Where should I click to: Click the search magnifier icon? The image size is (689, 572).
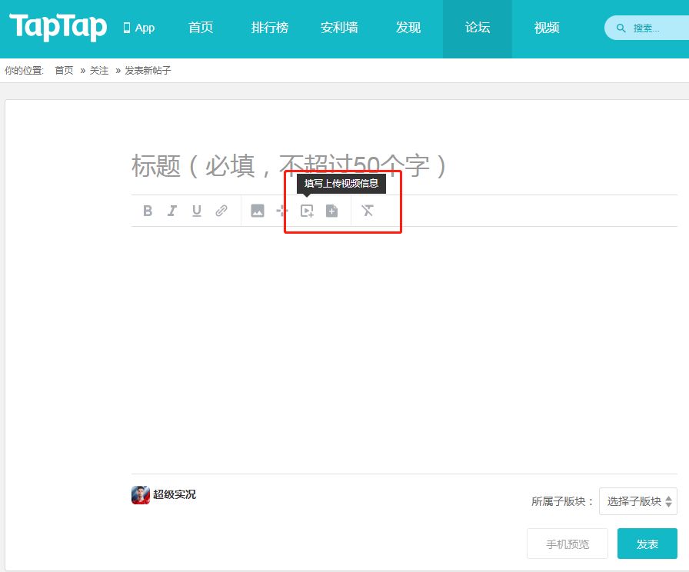[621, 28]
